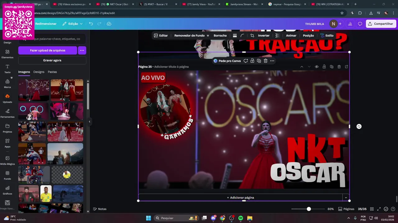The image size is (398, 223).
Task: Click Gravar agora button
Action: (x=52, y=60)
